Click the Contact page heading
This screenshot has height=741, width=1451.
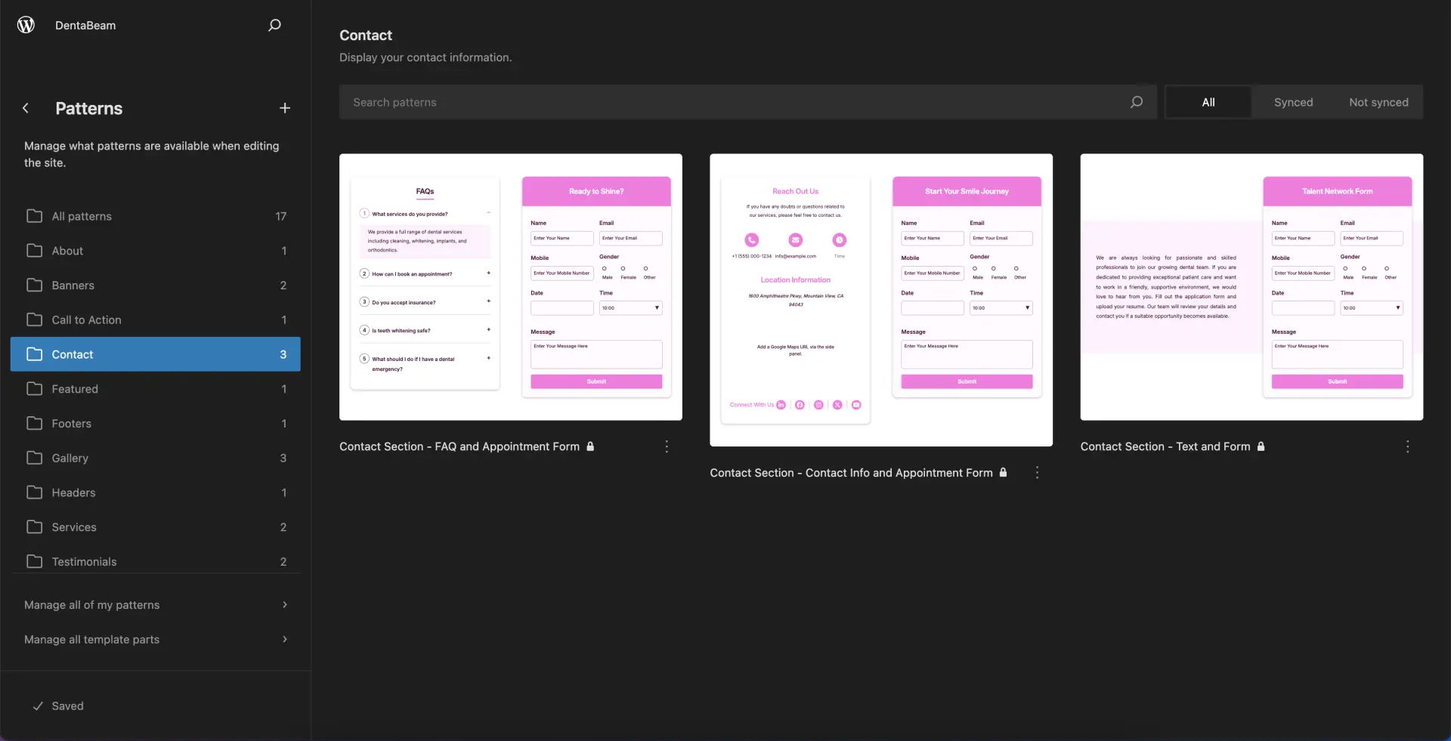pos(366,35)
